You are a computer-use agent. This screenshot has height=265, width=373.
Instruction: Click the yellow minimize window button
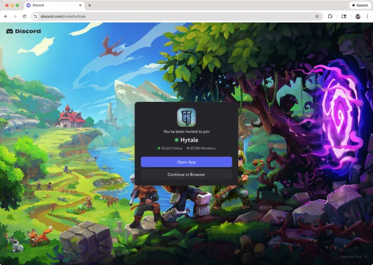[12, 5]
